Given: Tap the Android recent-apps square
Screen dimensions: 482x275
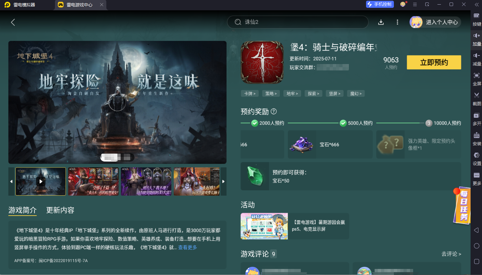Looking at the screenshot, I should pyautogui.click(x=476, y=261).
